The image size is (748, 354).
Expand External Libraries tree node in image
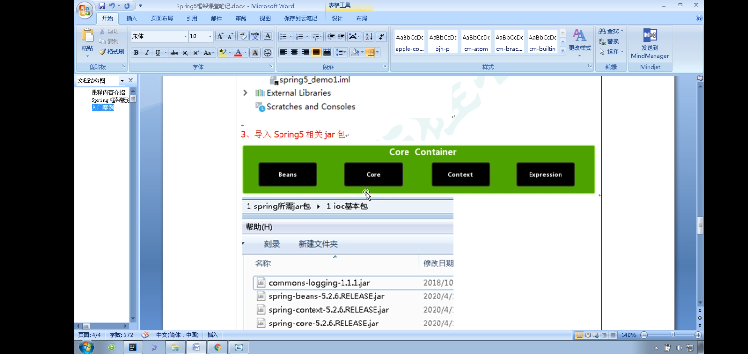coord(245,93)
